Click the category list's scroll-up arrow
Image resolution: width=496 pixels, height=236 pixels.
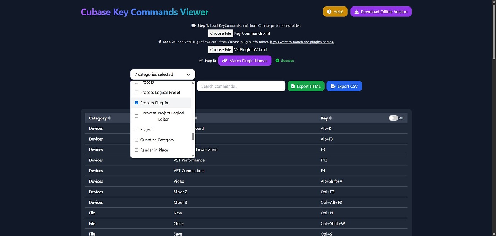click(x=193, y=83)
